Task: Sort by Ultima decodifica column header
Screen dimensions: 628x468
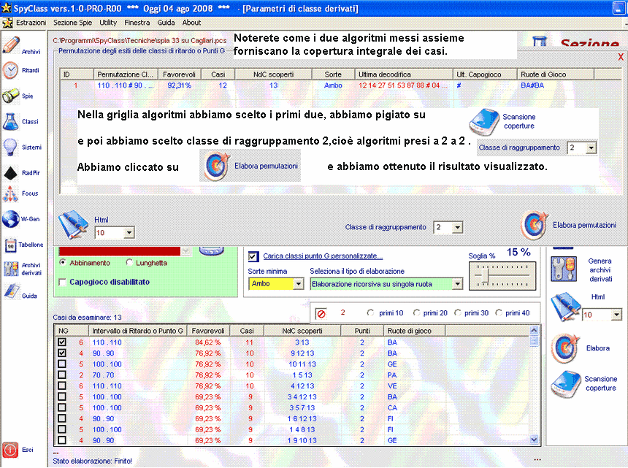Action: point(404,74)
